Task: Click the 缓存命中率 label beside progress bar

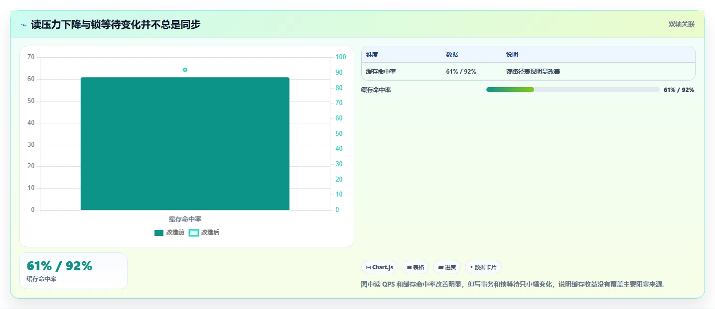Action: [x=376, y=90]
